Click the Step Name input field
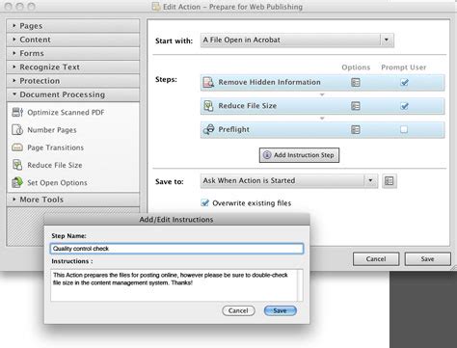Viewport: 457px width, 348px height. (x=176, y=249)
